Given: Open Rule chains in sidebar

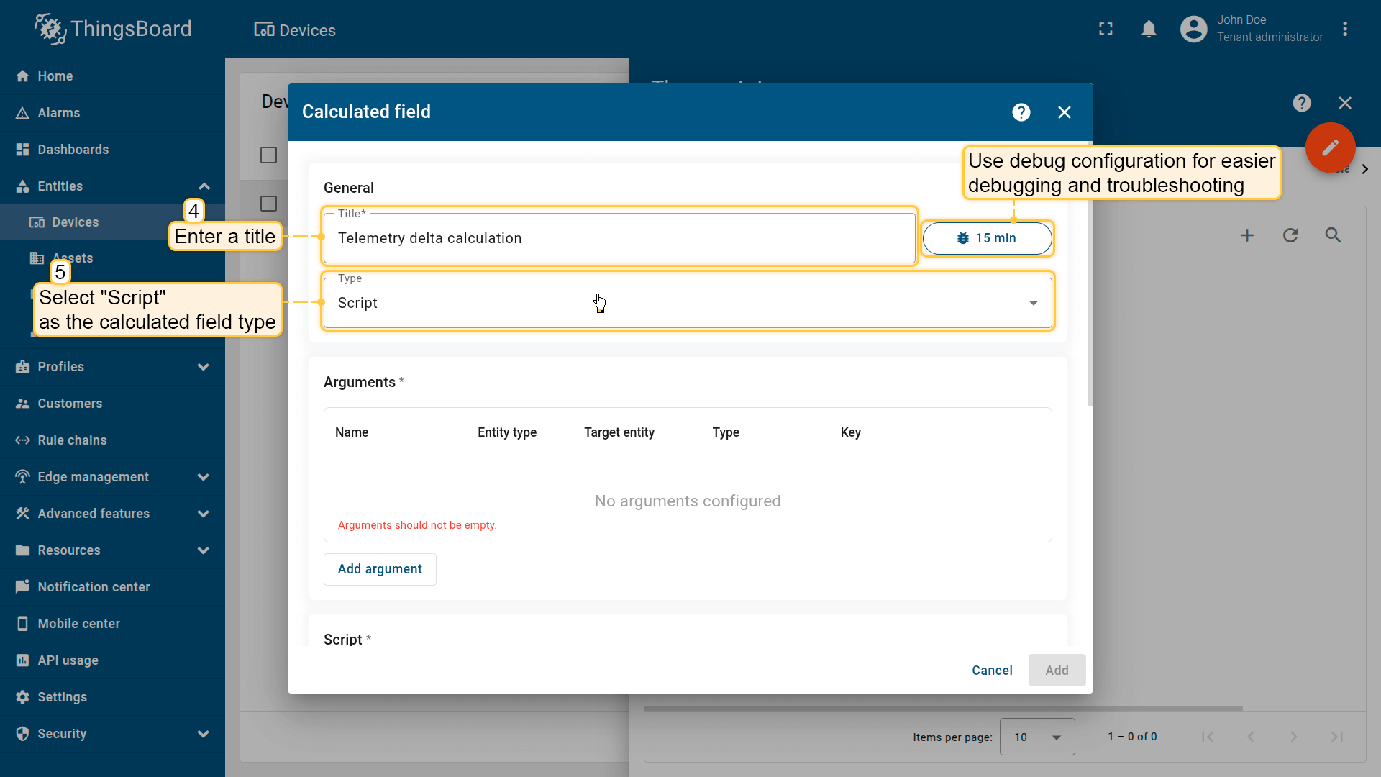Looking at the screenshot, I should [72, 440].
